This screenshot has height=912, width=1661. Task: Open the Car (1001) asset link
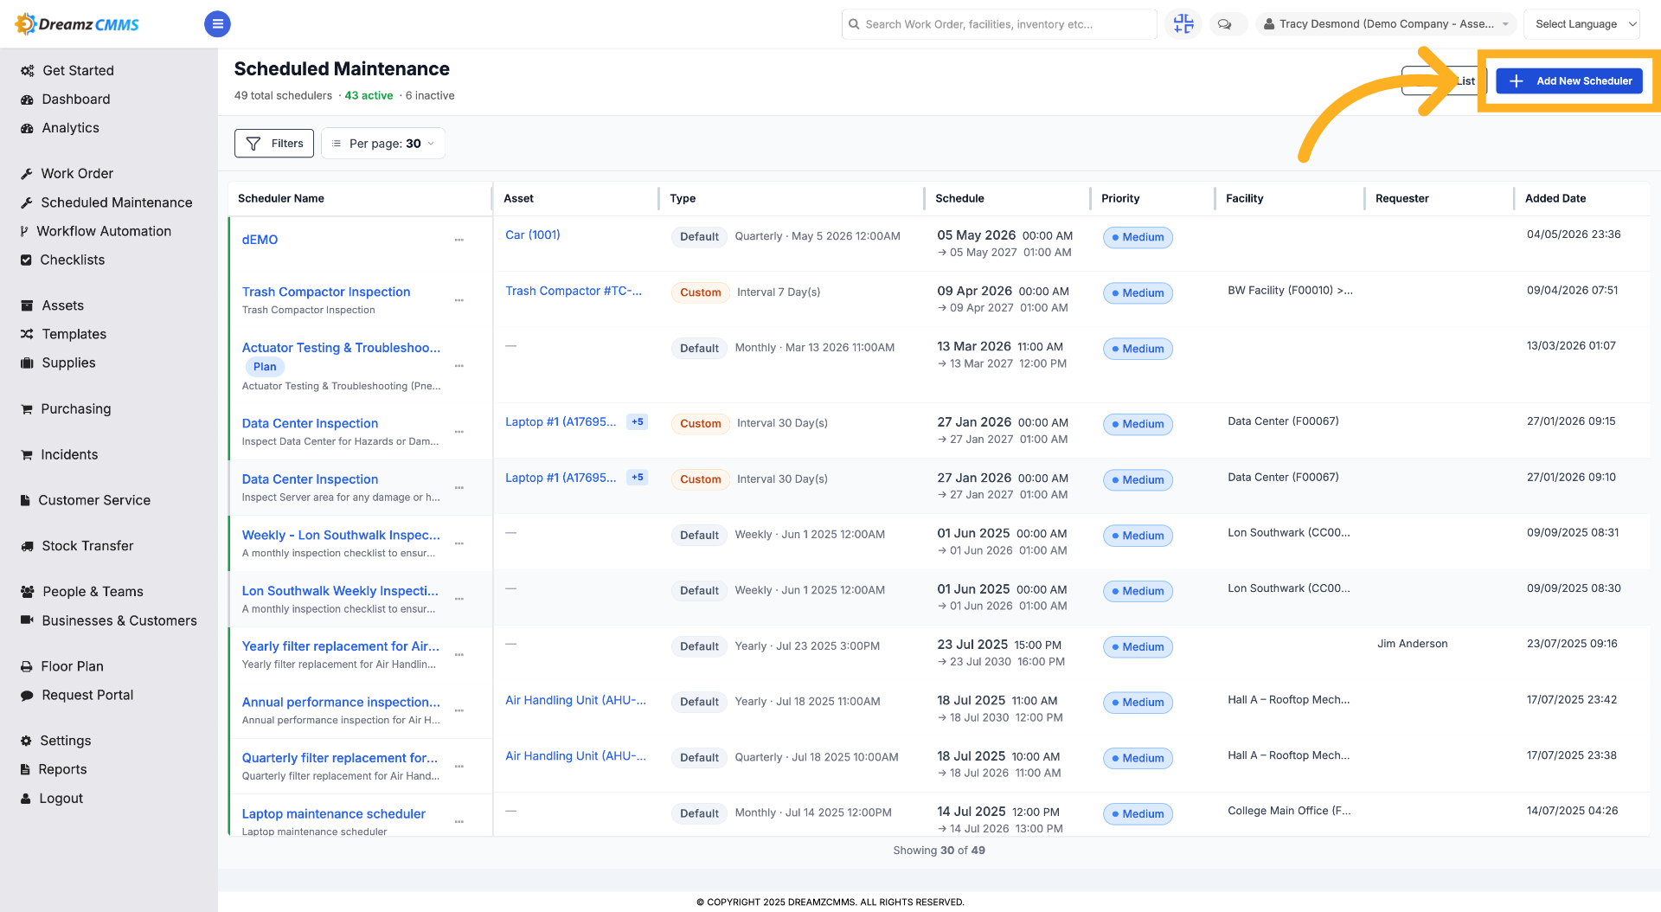point(533,234)
